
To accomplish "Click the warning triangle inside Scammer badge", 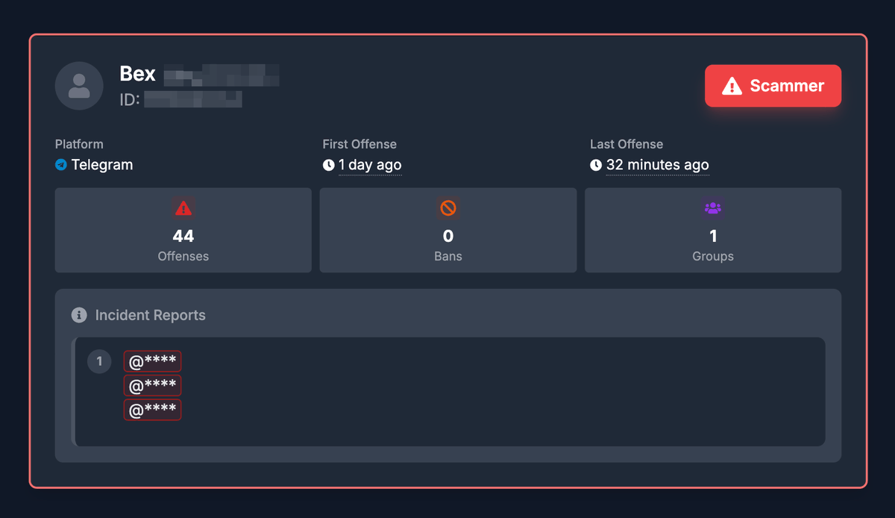I will click(732, 86).
